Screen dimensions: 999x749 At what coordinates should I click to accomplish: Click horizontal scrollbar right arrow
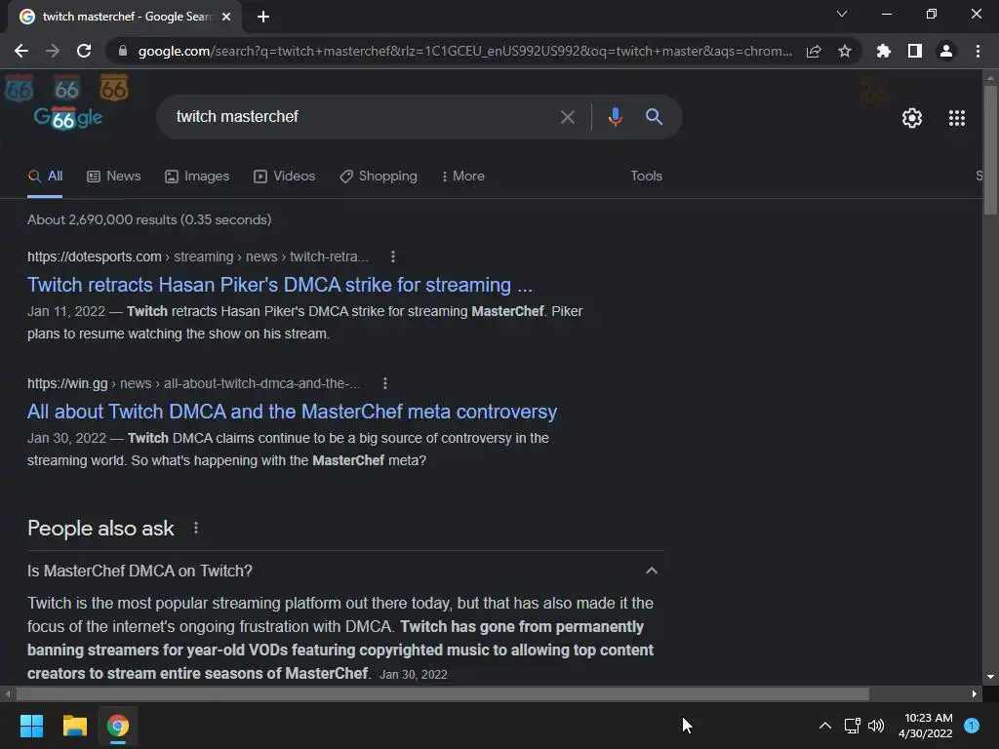coord(975,693)
